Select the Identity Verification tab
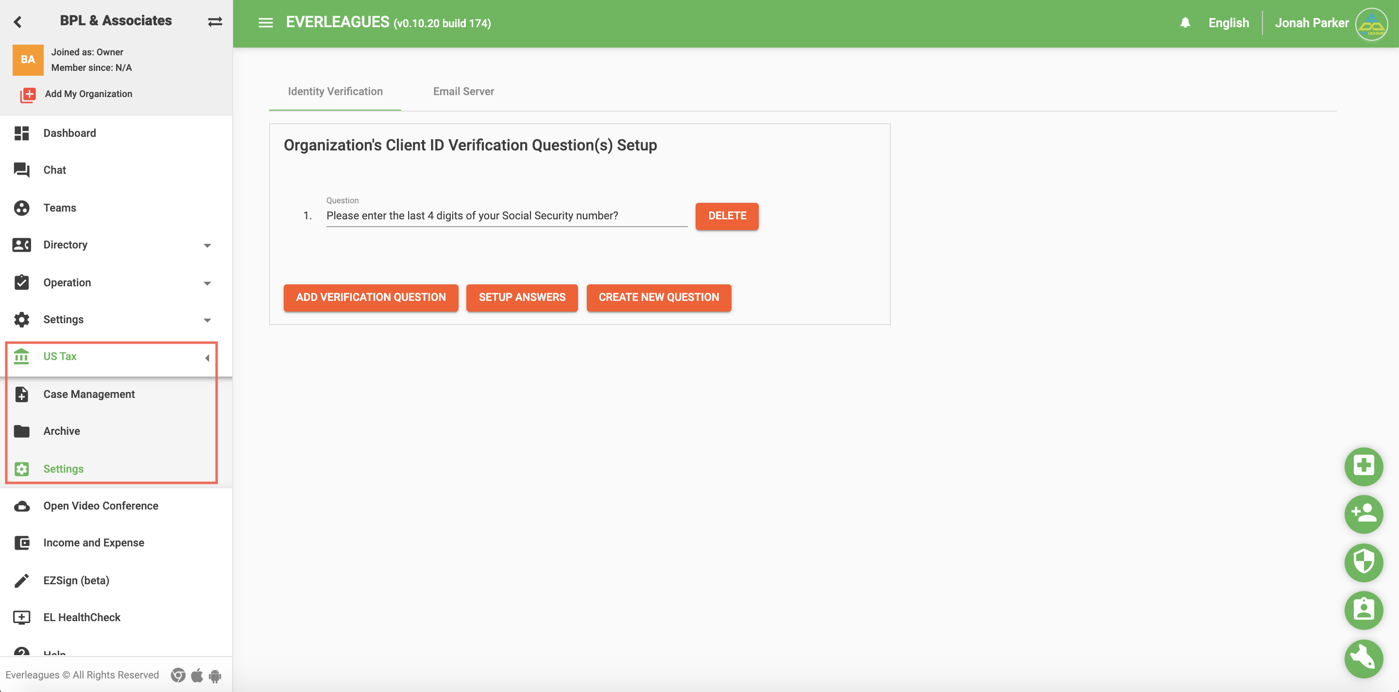The width and height of the screenshot is (1399, 692). pyautogui.click(x=335, y=91)
